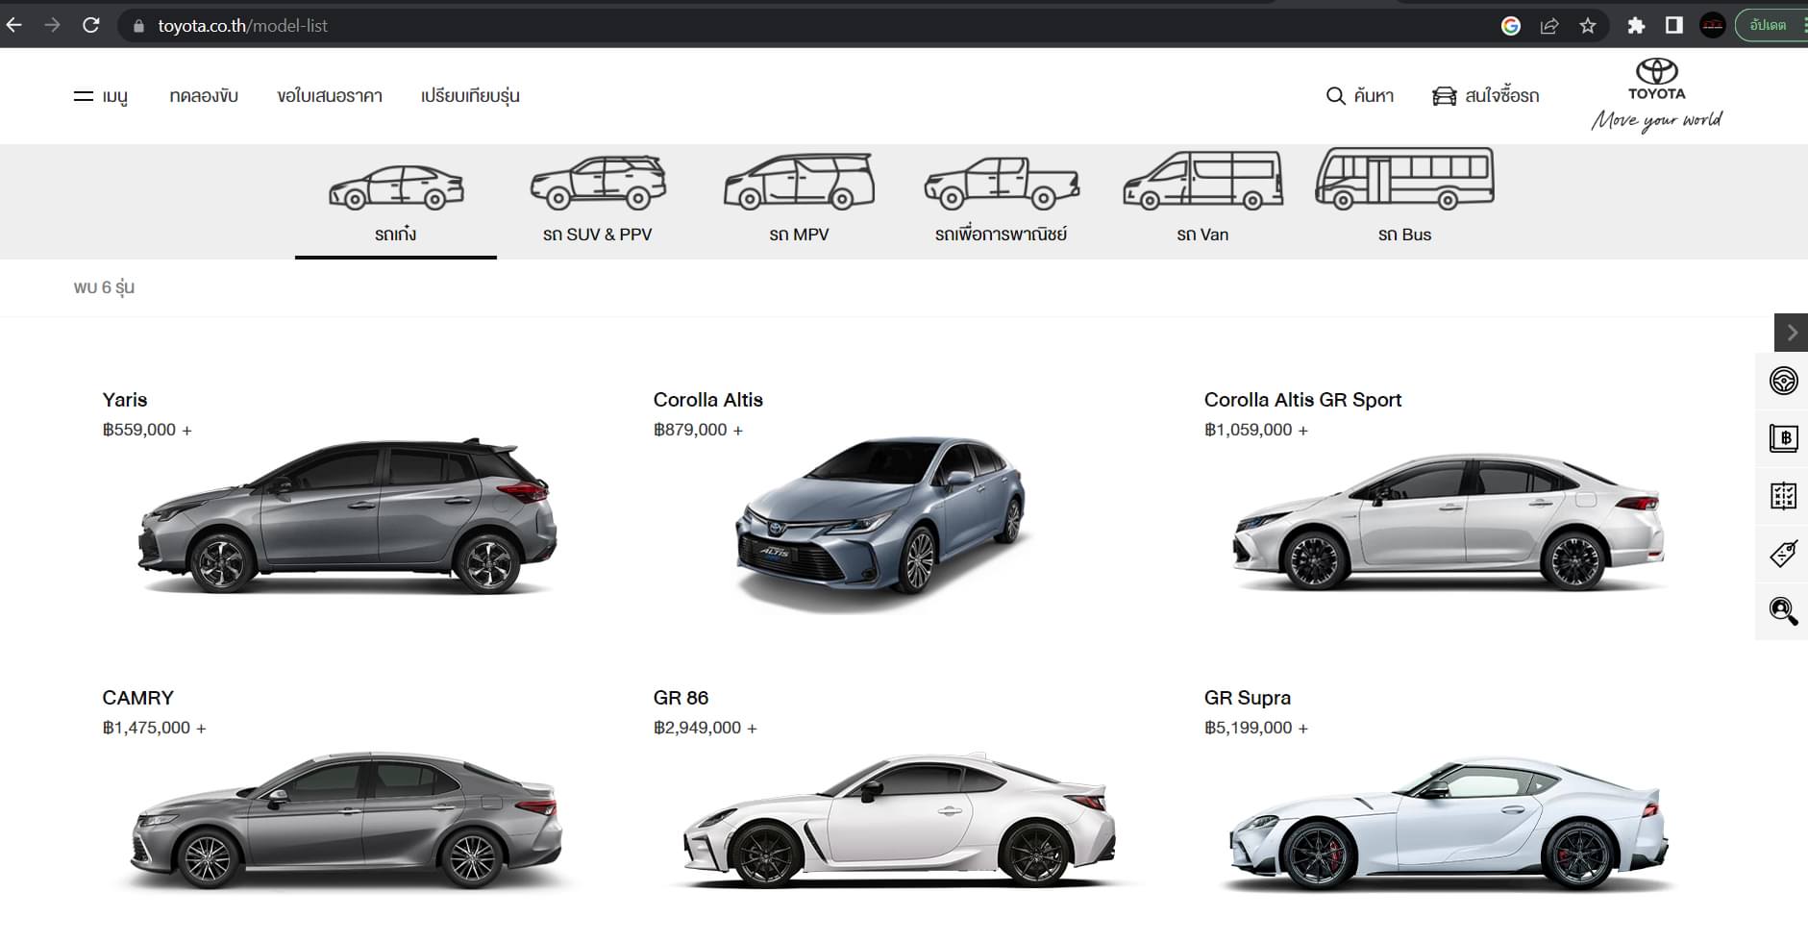
Task: Click the ฿2,949,000 price text
Action: pos(705,728)
